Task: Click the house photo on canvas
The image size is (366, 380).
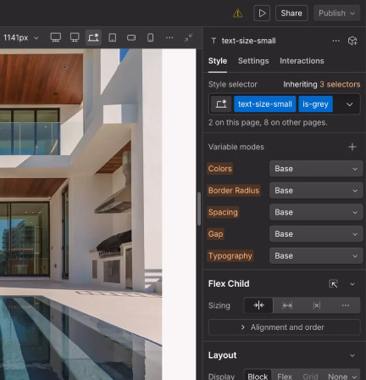Action: (x=80, y=215)
